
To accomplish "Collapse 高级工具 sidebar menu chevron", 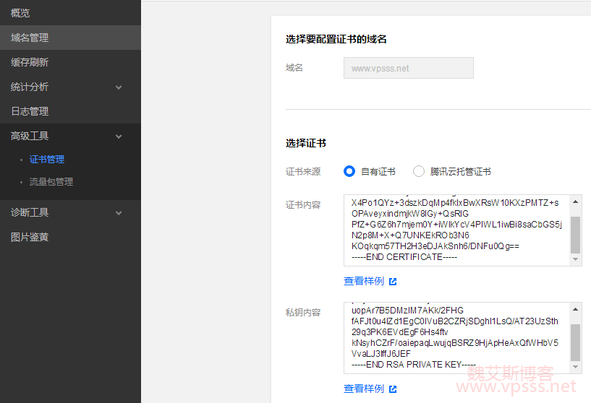I will pos(119,136).
